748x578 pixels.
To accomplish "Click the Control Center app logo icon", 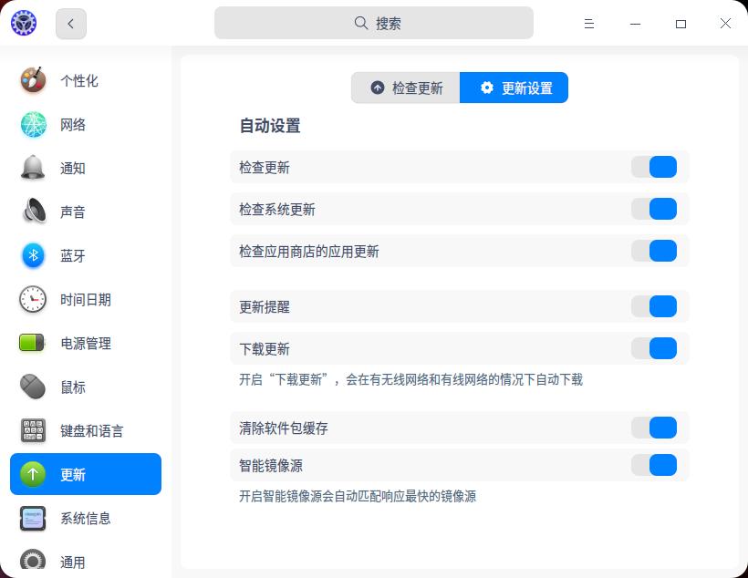I will [24, 23].
